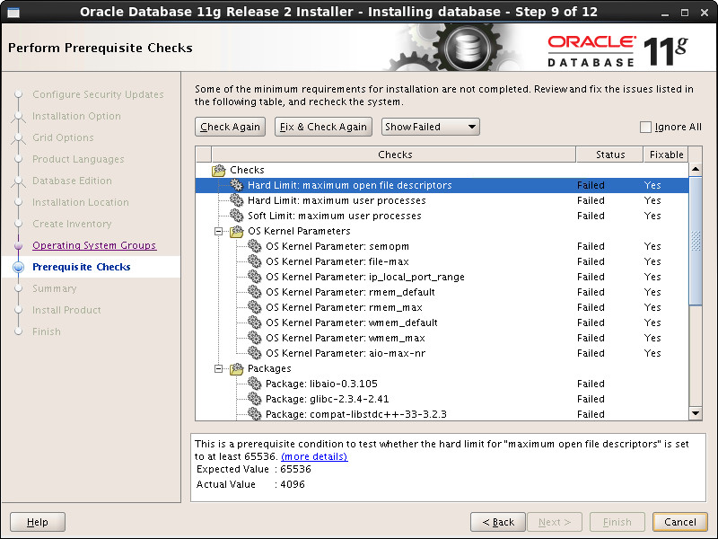Click the Back button
The height and width of the screenshot is (539, 718).
coord(498,522)
